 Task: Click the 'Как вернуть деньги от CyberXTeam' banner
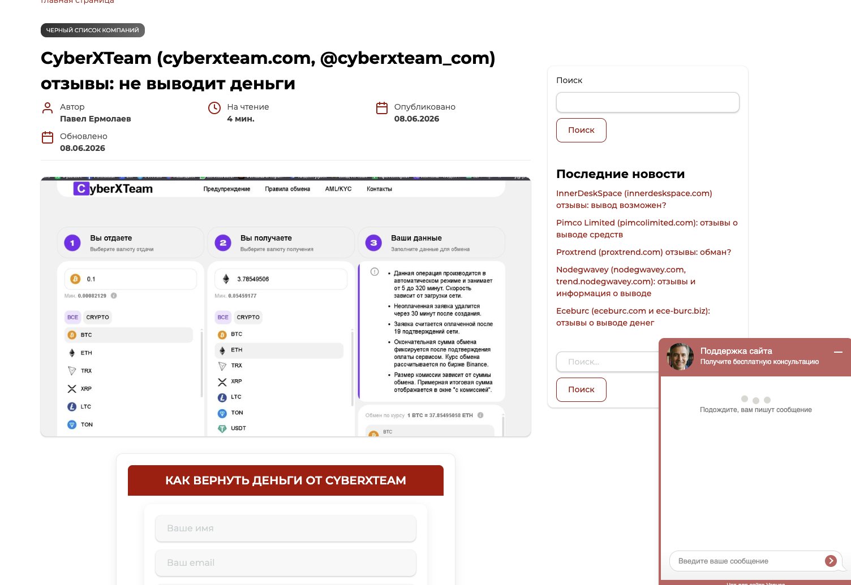point(286,480)
